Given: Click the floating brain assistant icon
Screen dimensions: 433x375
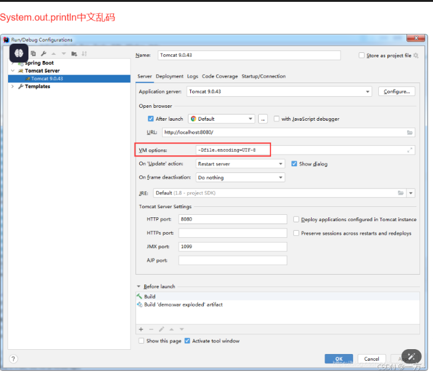Looking at the screenshot, I should tap(18, 53).
